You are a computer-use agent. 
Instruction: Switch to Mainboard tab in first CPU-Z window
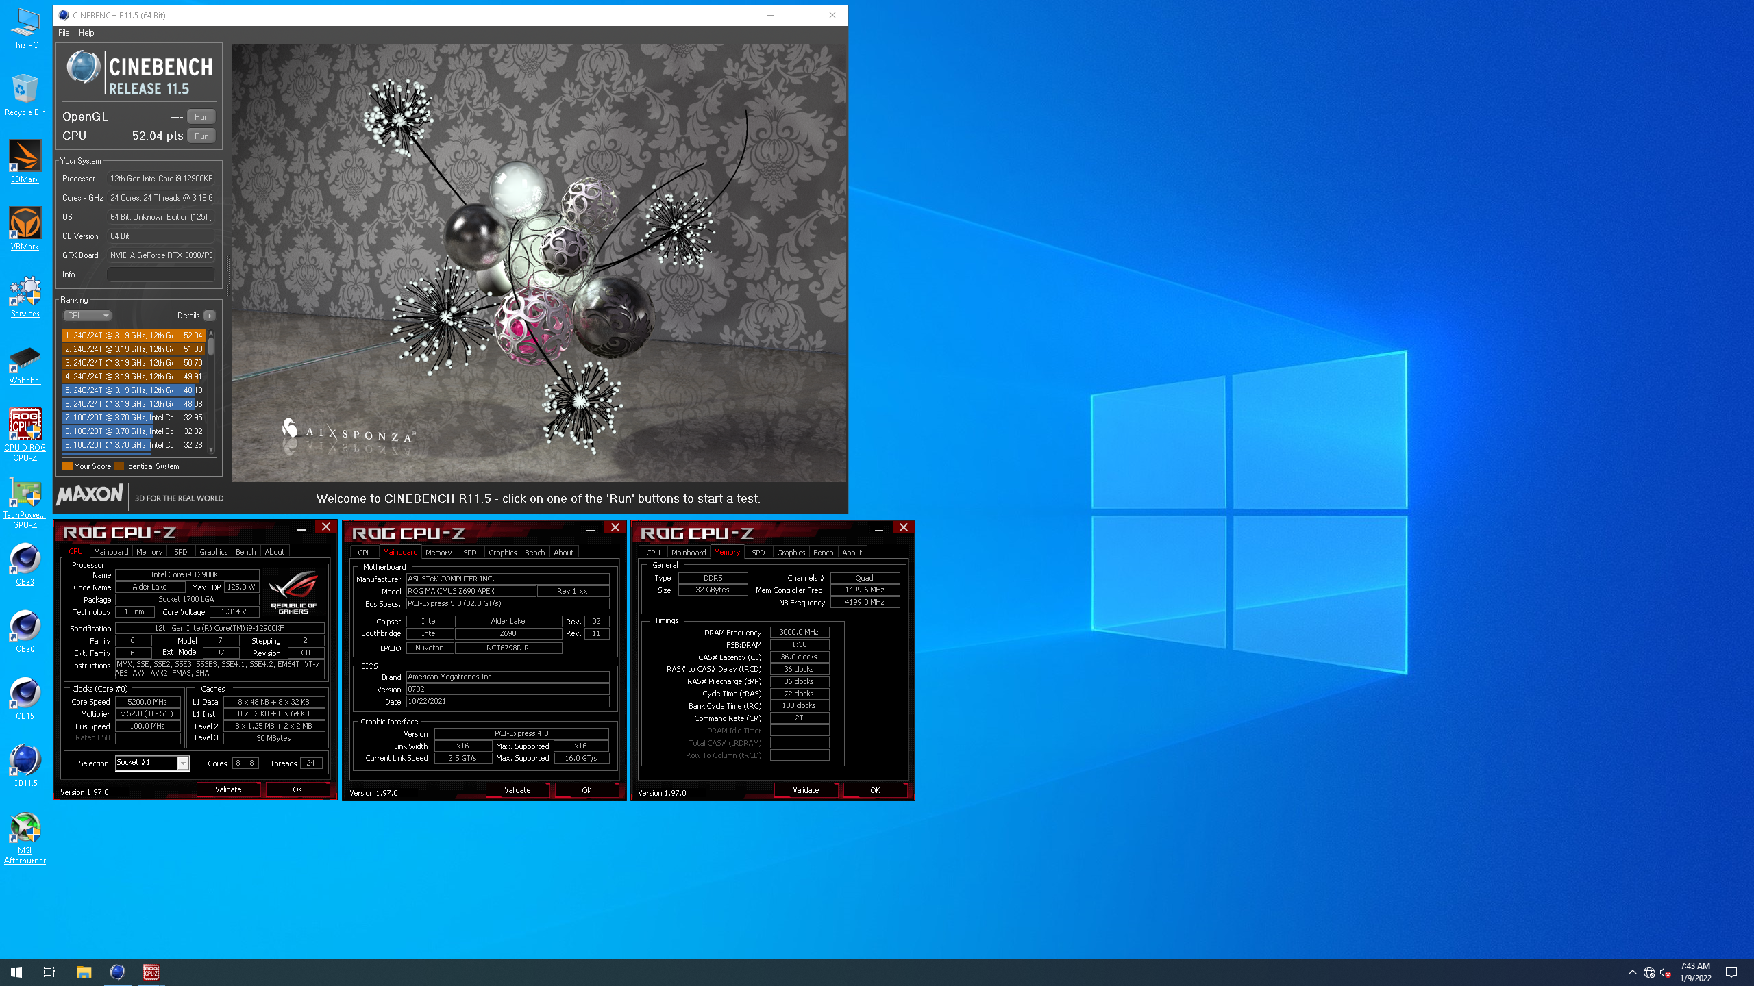pyautogui.click(x=111, y=552)
